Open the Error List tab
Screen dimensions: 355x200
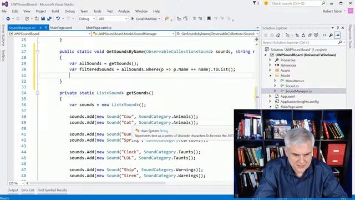tap(28, 190)
